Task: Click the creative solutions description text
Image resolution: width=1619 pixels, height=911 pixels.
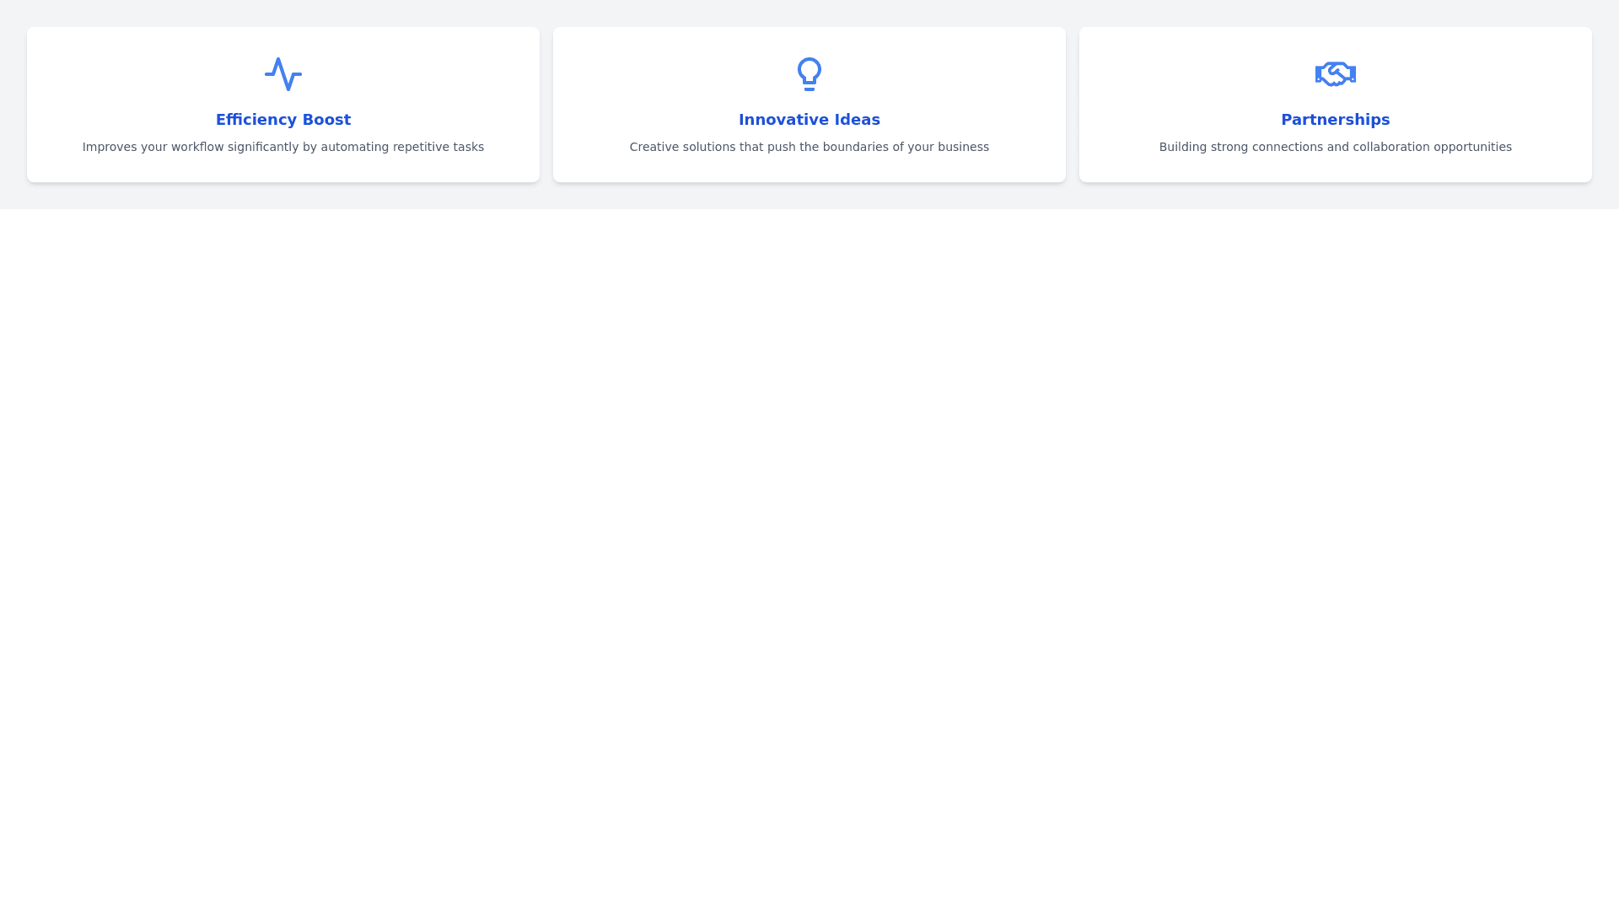Action: (809, 147)
